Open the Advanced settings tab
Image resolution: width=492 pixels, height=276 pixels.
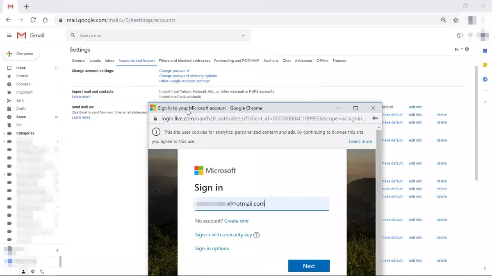pos(303,61)
